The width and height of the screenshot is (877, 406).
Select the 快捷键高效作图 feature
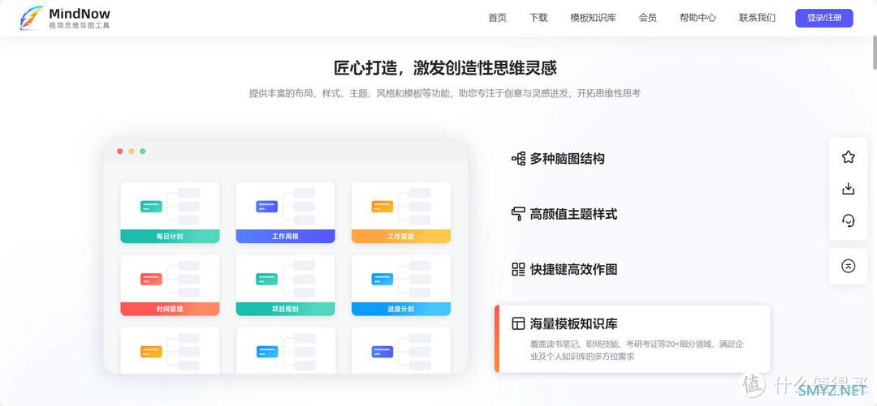(x=574, y=269)
